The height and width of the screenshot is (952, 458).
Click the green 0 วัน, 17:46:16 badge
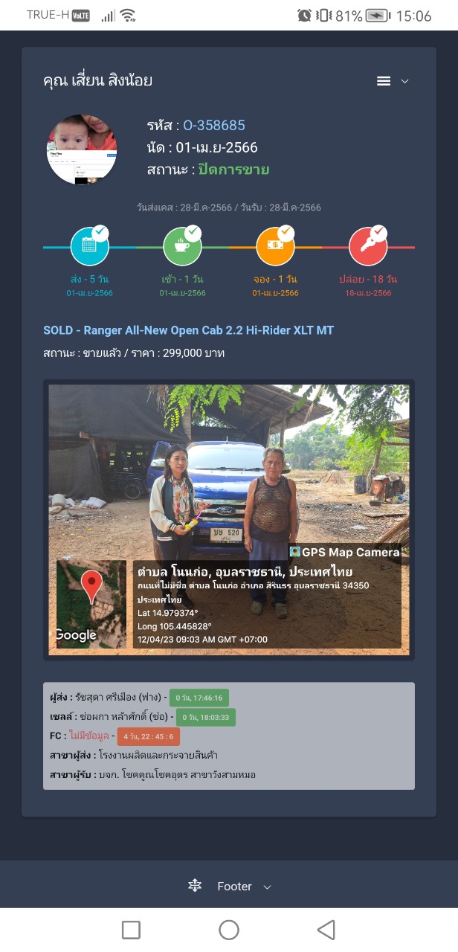pyautogui.click(x=199, y=698)
